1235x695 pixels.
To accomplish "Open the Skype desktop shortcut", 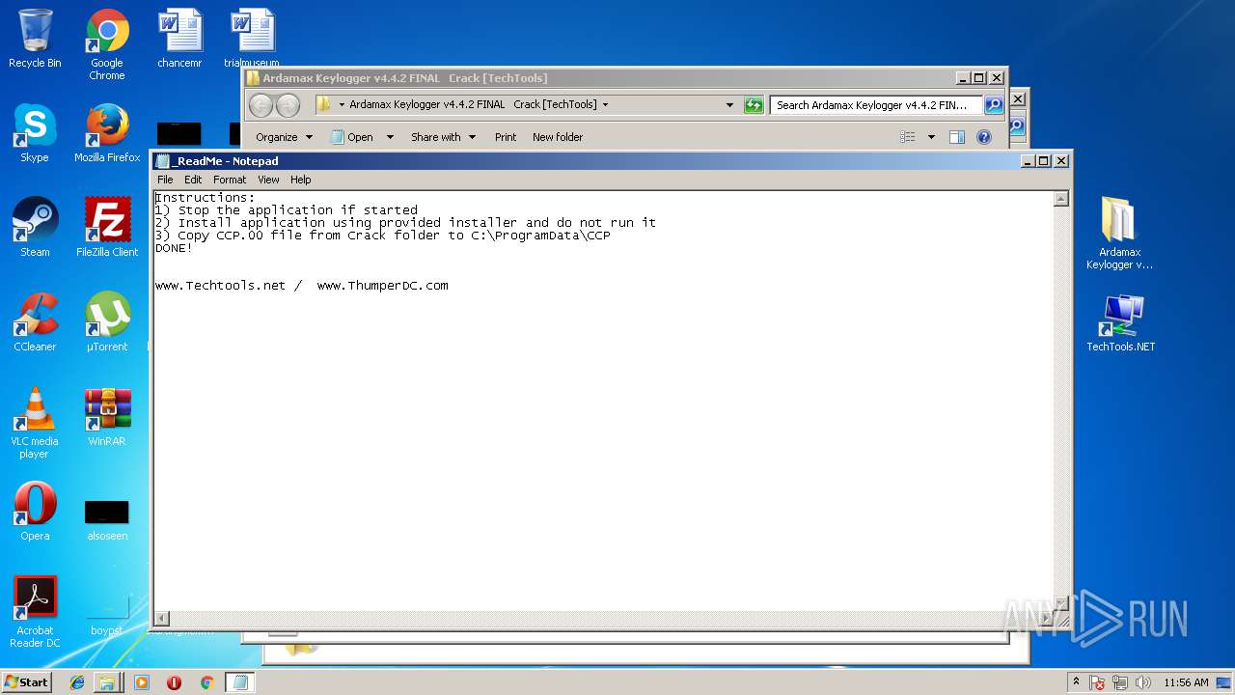I will 35,133.
